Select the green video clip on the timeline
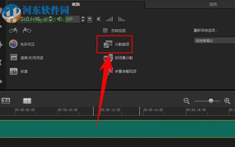Image resolution: width=235 pixels, height=147 pixels. click(x=118, y=129)
